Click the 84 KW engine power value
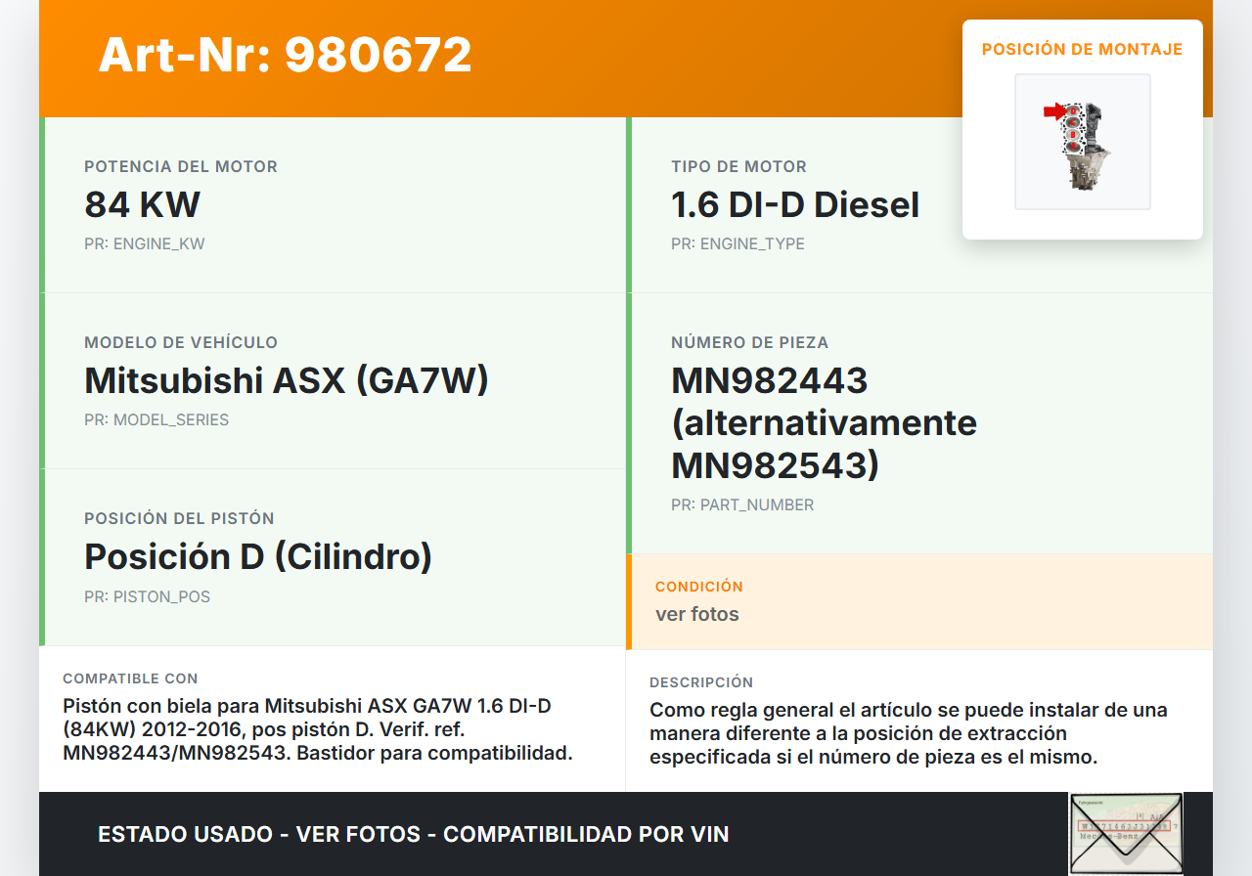The image size is (1252, 876). coord(143,205)
